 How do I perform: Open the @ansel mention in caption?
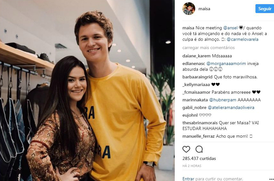tap(230, 28)
